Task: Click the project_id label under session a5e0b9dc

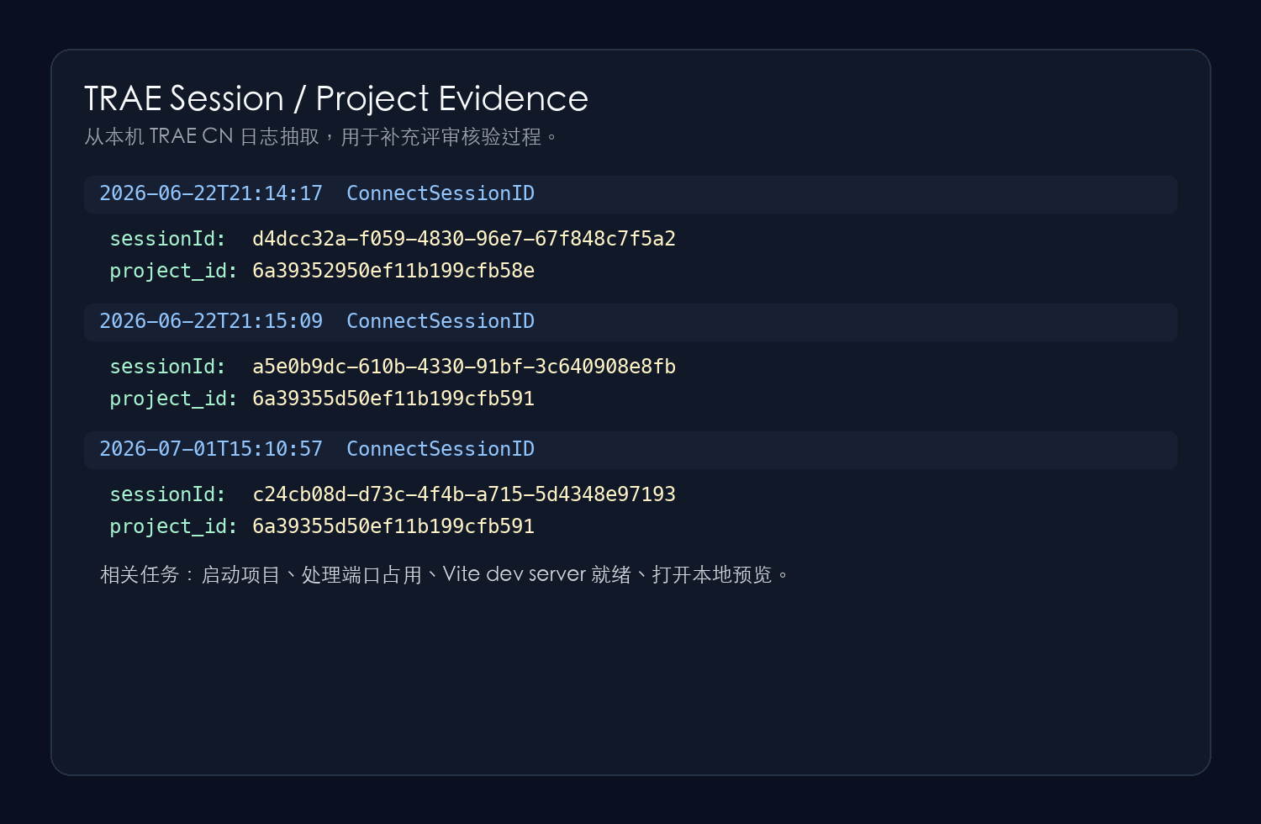Action: coord(174,399)
